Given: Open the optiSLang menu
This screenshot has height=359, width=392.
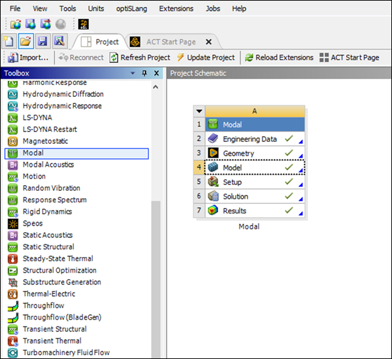Looking at the screenshot, I should click(133, 9).
